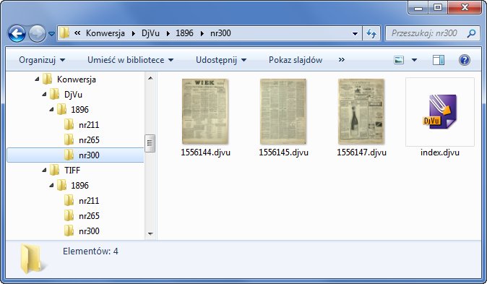The height and width of the screenshot is (284, 487).
Task: Click the Forward navigation arrow button
Action: [37, 33]
